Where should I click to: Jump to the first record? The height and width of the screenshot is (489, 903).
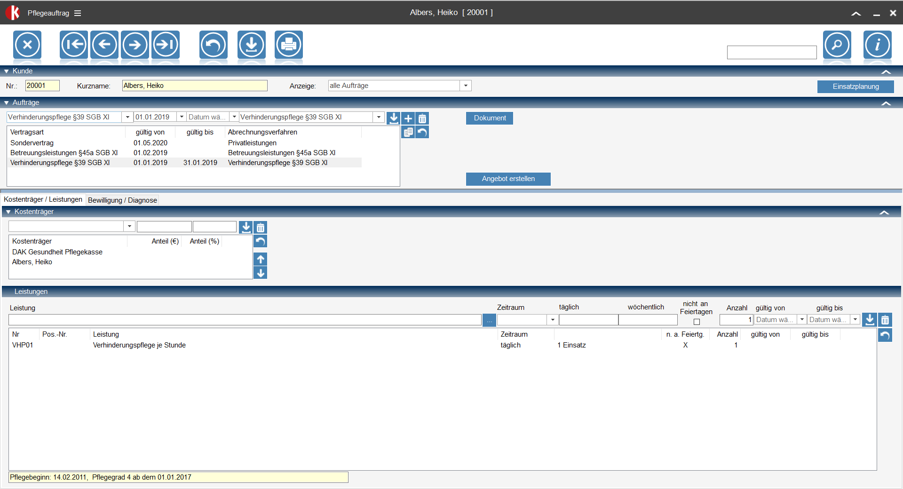pos(74,45)
